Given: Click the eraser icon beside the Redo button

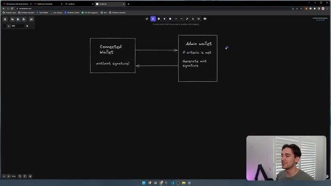Looking at the screenshot, I should pos(30,176).
